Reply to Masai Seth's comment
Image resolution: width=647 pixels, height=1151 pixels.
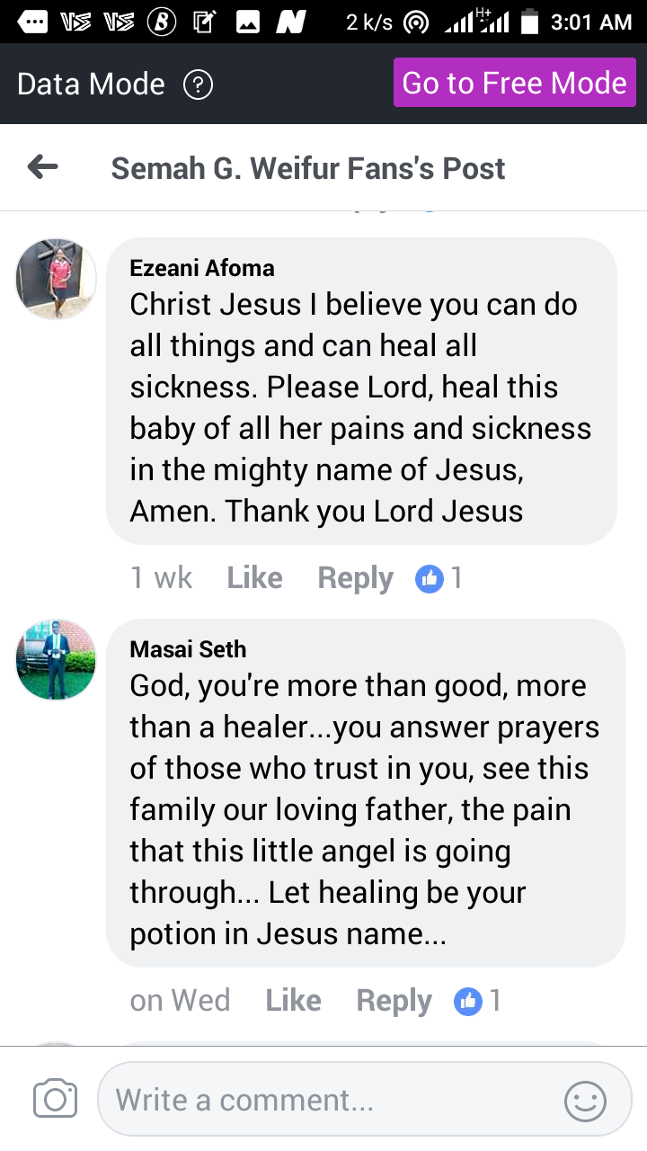click(394, 1001)
